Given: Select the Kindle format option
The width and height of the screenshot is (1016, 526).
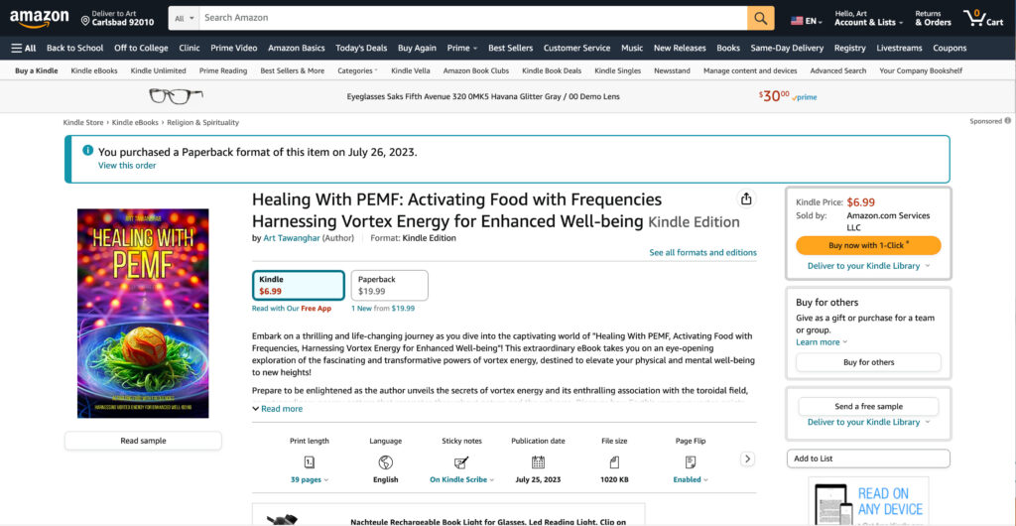Looking at the screenshot, I should click(x=298, y=285).
